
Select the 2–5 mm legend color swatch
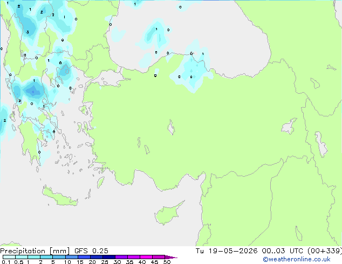46,257
